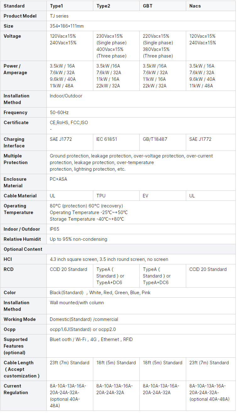Select the 354*186*111mm size value
237x413 pixels.
pos(67,26)
